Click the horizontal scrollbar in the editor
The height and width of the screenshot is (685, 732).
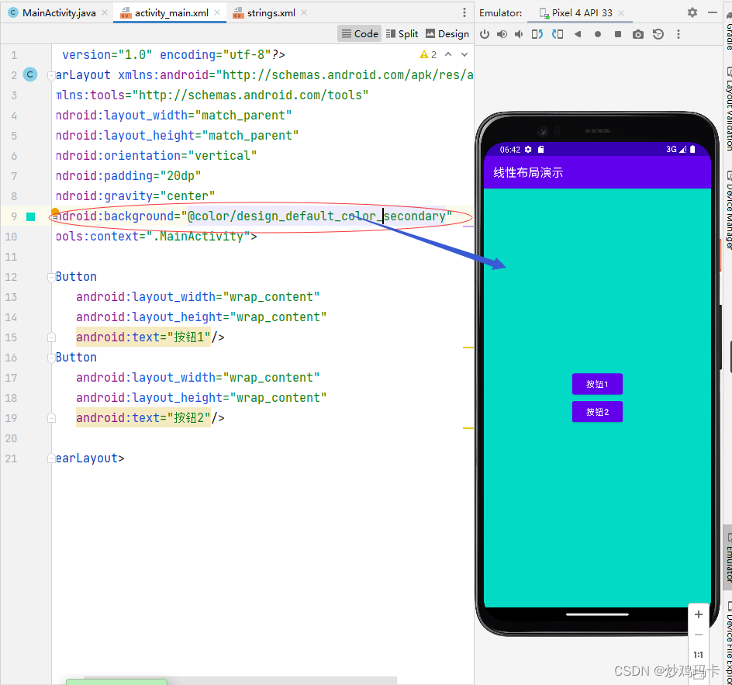pos(240,680)
